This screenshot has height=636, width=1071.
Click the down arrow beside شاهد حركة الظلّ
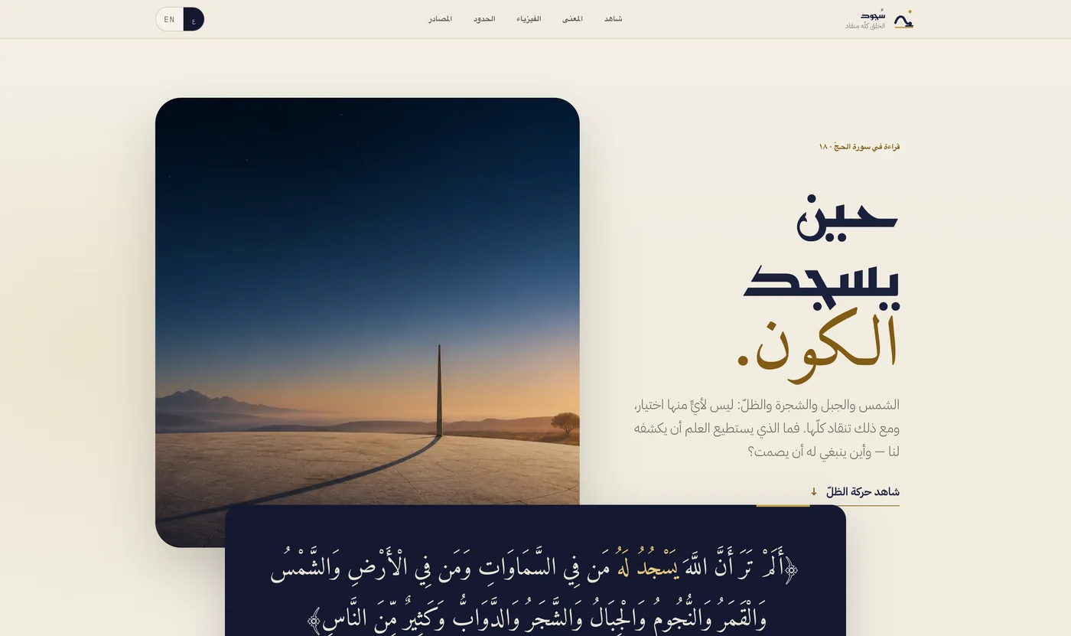coord(814,492)
